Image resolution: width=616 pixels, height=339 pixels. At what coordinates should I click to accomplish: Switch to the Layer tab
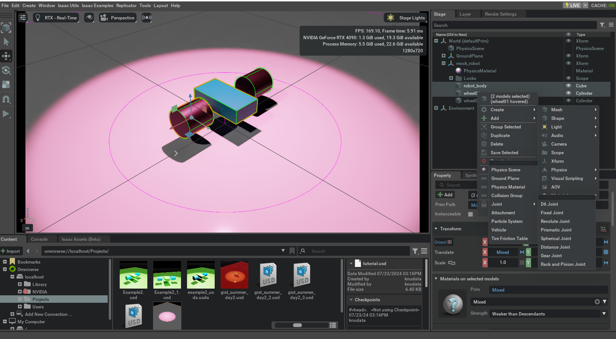(x=465, y=14)
